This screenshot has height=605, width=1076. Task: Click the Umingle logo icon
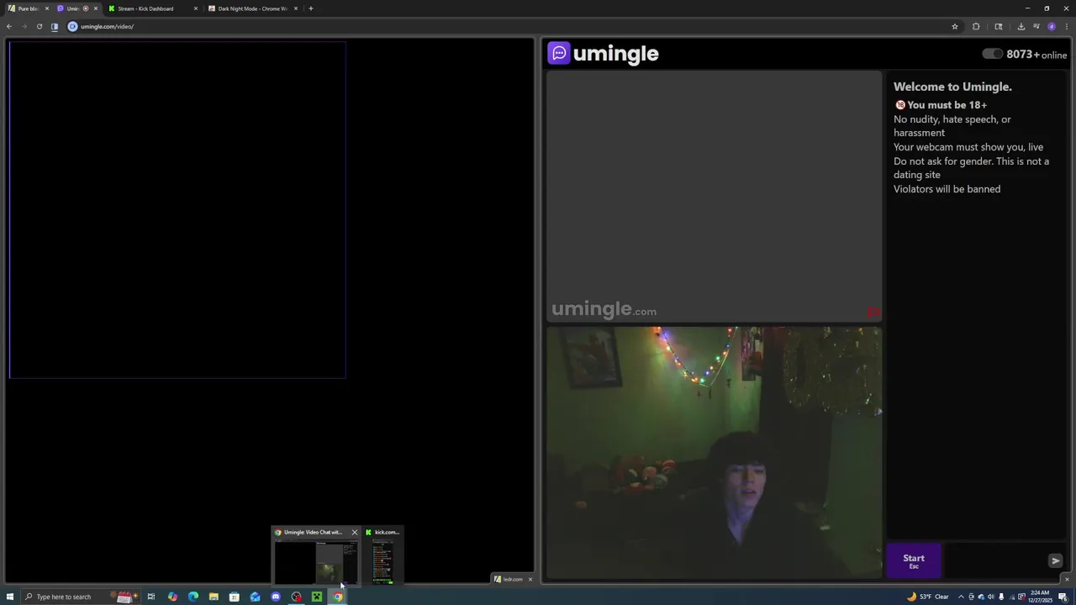tap(559, 54)
